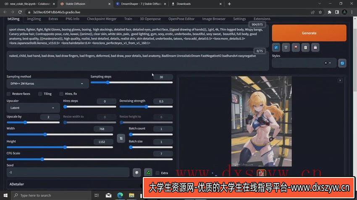Close the generated image preview with the X
This screenshot has height=200, width=357.
click(340, 80)
